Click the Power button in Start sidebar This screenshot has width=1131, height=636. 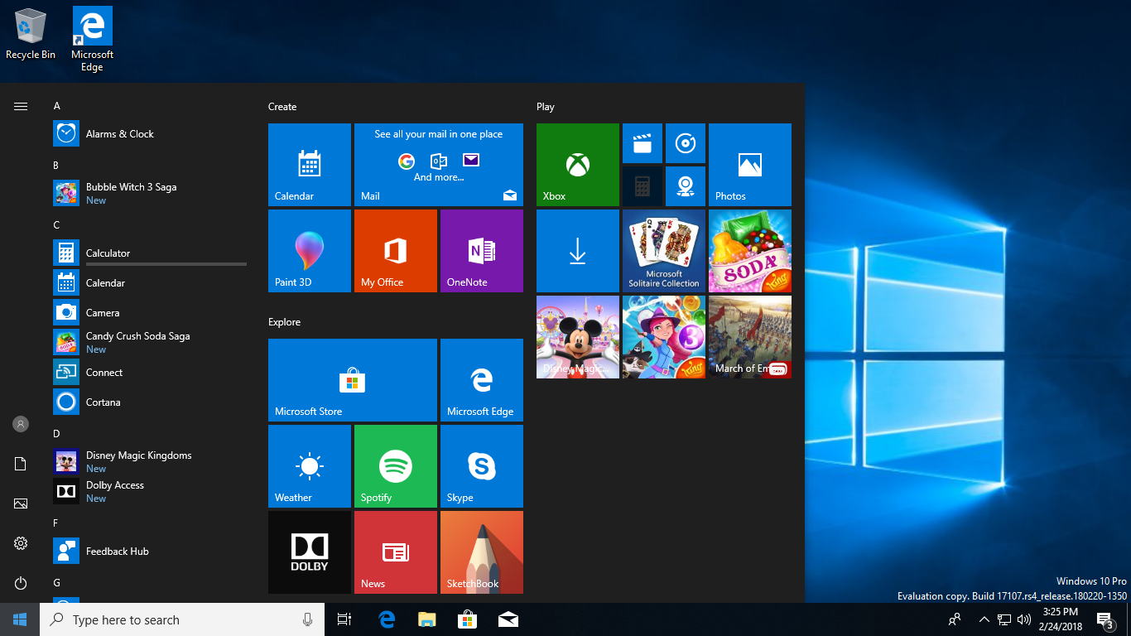pyautogui.click(x=21, y=583)
